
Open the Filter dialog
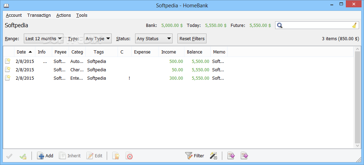(195, 156)
